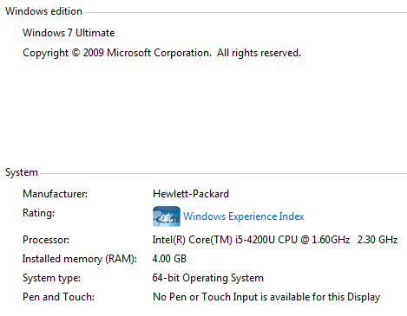
Task: Select the Windows 7 Ultimate text
Action: coord(69,33)
